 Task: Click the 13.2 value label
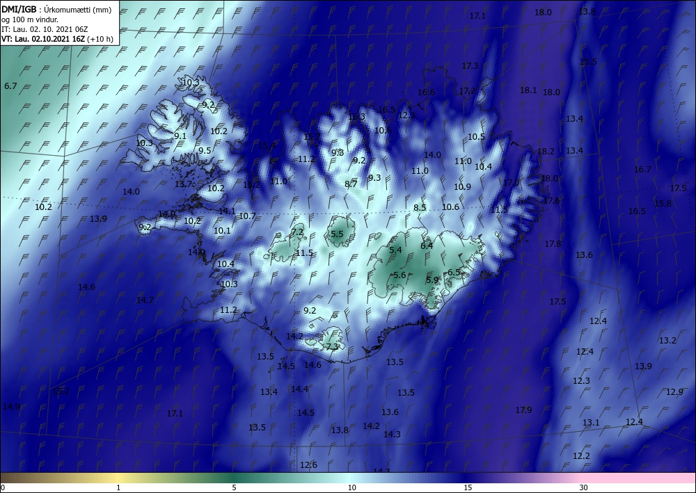[x=667, y=341]
